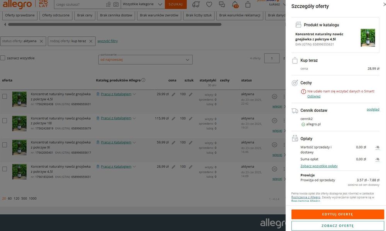
Task: Click the camera image search icon
Action: (x=116, y=4)
